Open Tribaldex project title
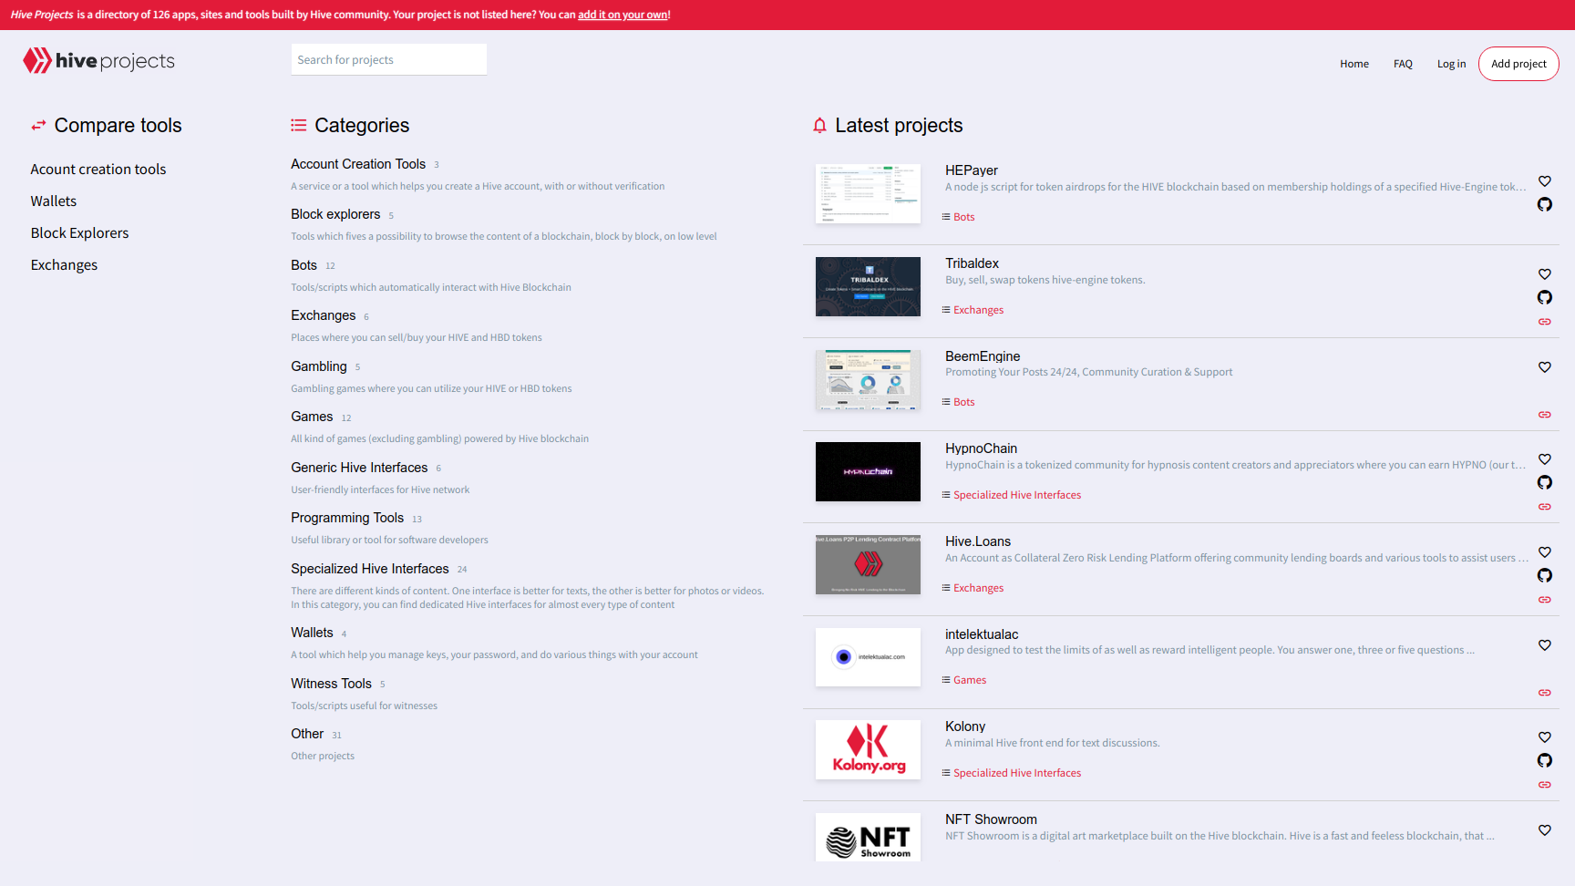 pyautogui.click(x=972, y=263)
